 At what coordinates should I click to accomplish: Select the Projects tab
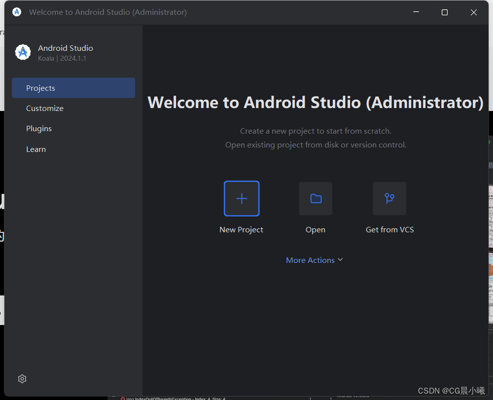pyautogui.click(x=73, y=88)
